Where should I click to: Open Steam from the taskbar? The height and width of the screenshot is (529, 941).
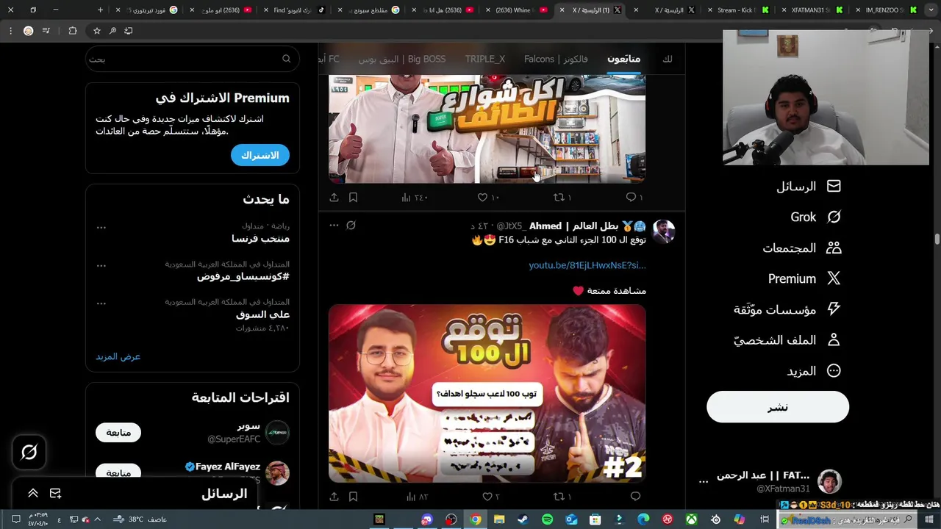point(523,519)
